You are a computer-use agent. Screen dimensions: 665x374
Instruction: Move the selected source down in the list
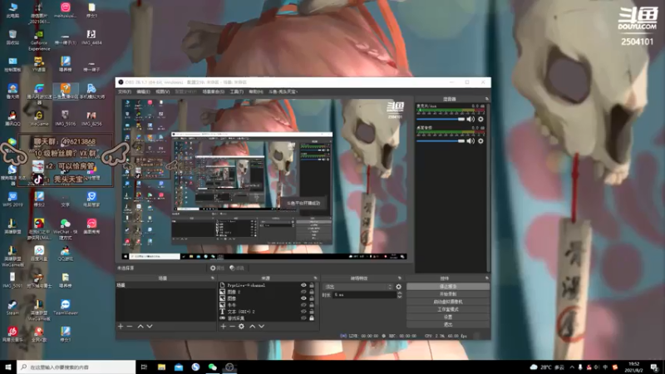pos(261,327)
